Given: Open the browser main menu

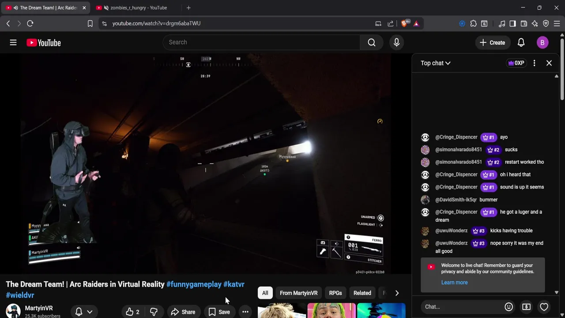Looking at the screenshot, I should 557,23.
